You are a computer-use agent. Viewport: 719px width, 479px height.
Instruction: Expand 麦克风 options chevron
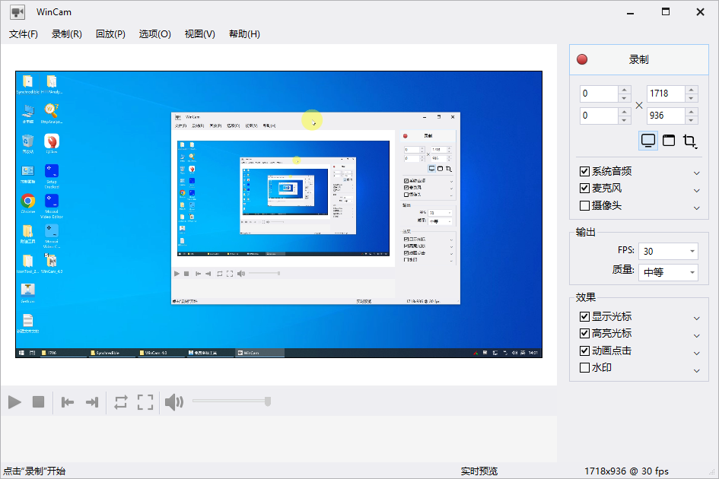[x=696, y=190]
